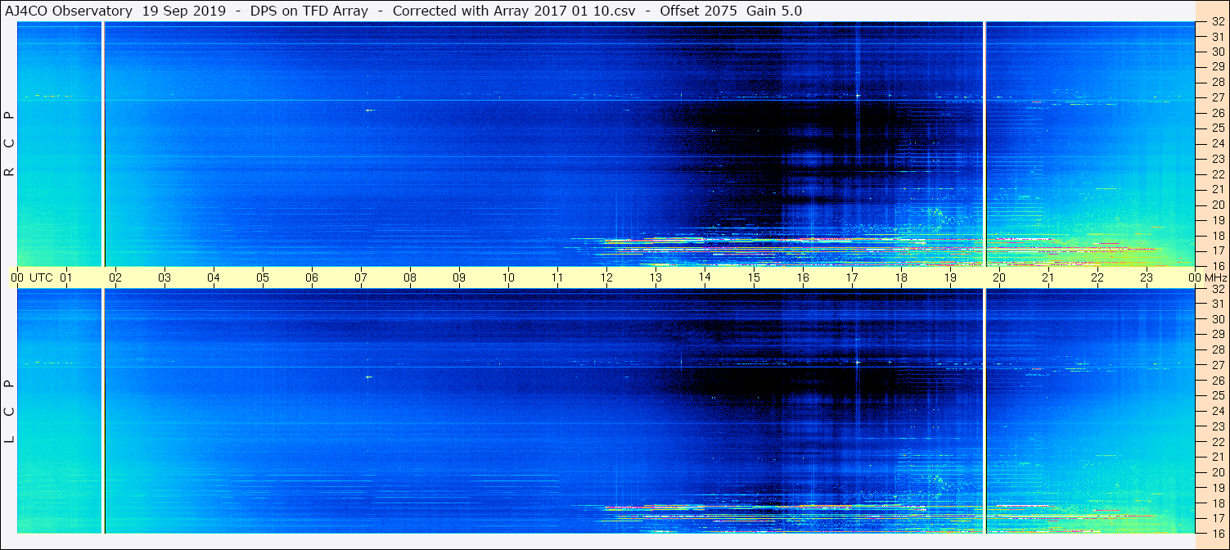Select hour marker 02 on time axis
Image resolution: width=1230 pixels, height=550 pixels.
pyautogui.click(x=115, y=278)
